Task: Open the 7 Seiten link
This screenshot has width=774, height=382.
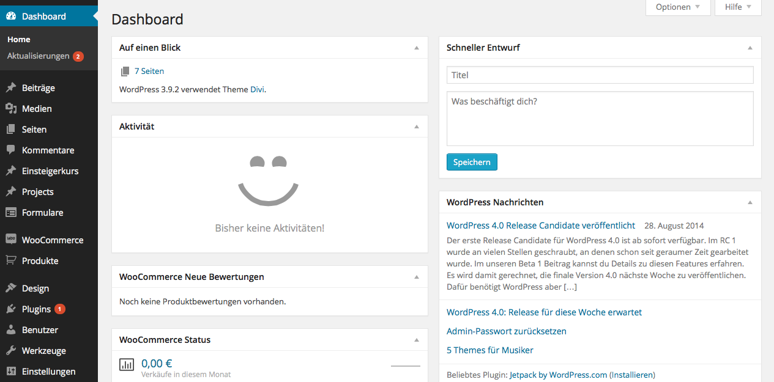Action: point(149,72)
